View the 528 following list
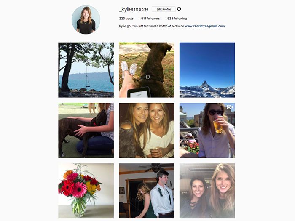 (177, 19)
